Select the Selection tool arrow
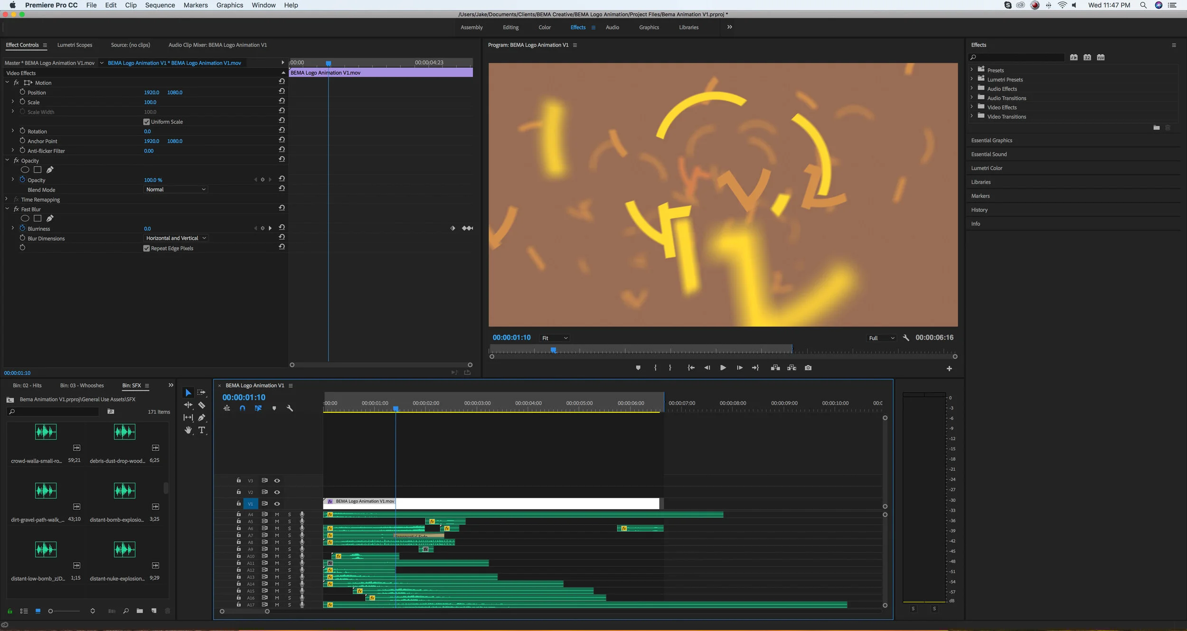Image resolution: width=1187 pixels, height=631 pixels. pyautogui.click(x=188, y=393)
